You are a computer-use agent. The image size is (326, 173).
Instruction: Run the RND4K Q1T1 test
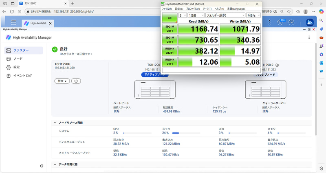170,62
